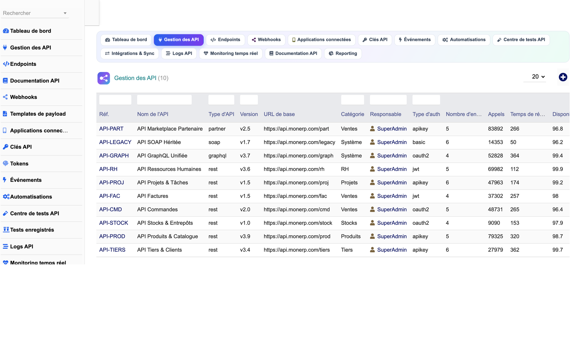Viewport: 582px width, 360px height.
Task: Click the user icon in the API-GRAPH row
Action: pyautogui.click(x=372, y=155)
